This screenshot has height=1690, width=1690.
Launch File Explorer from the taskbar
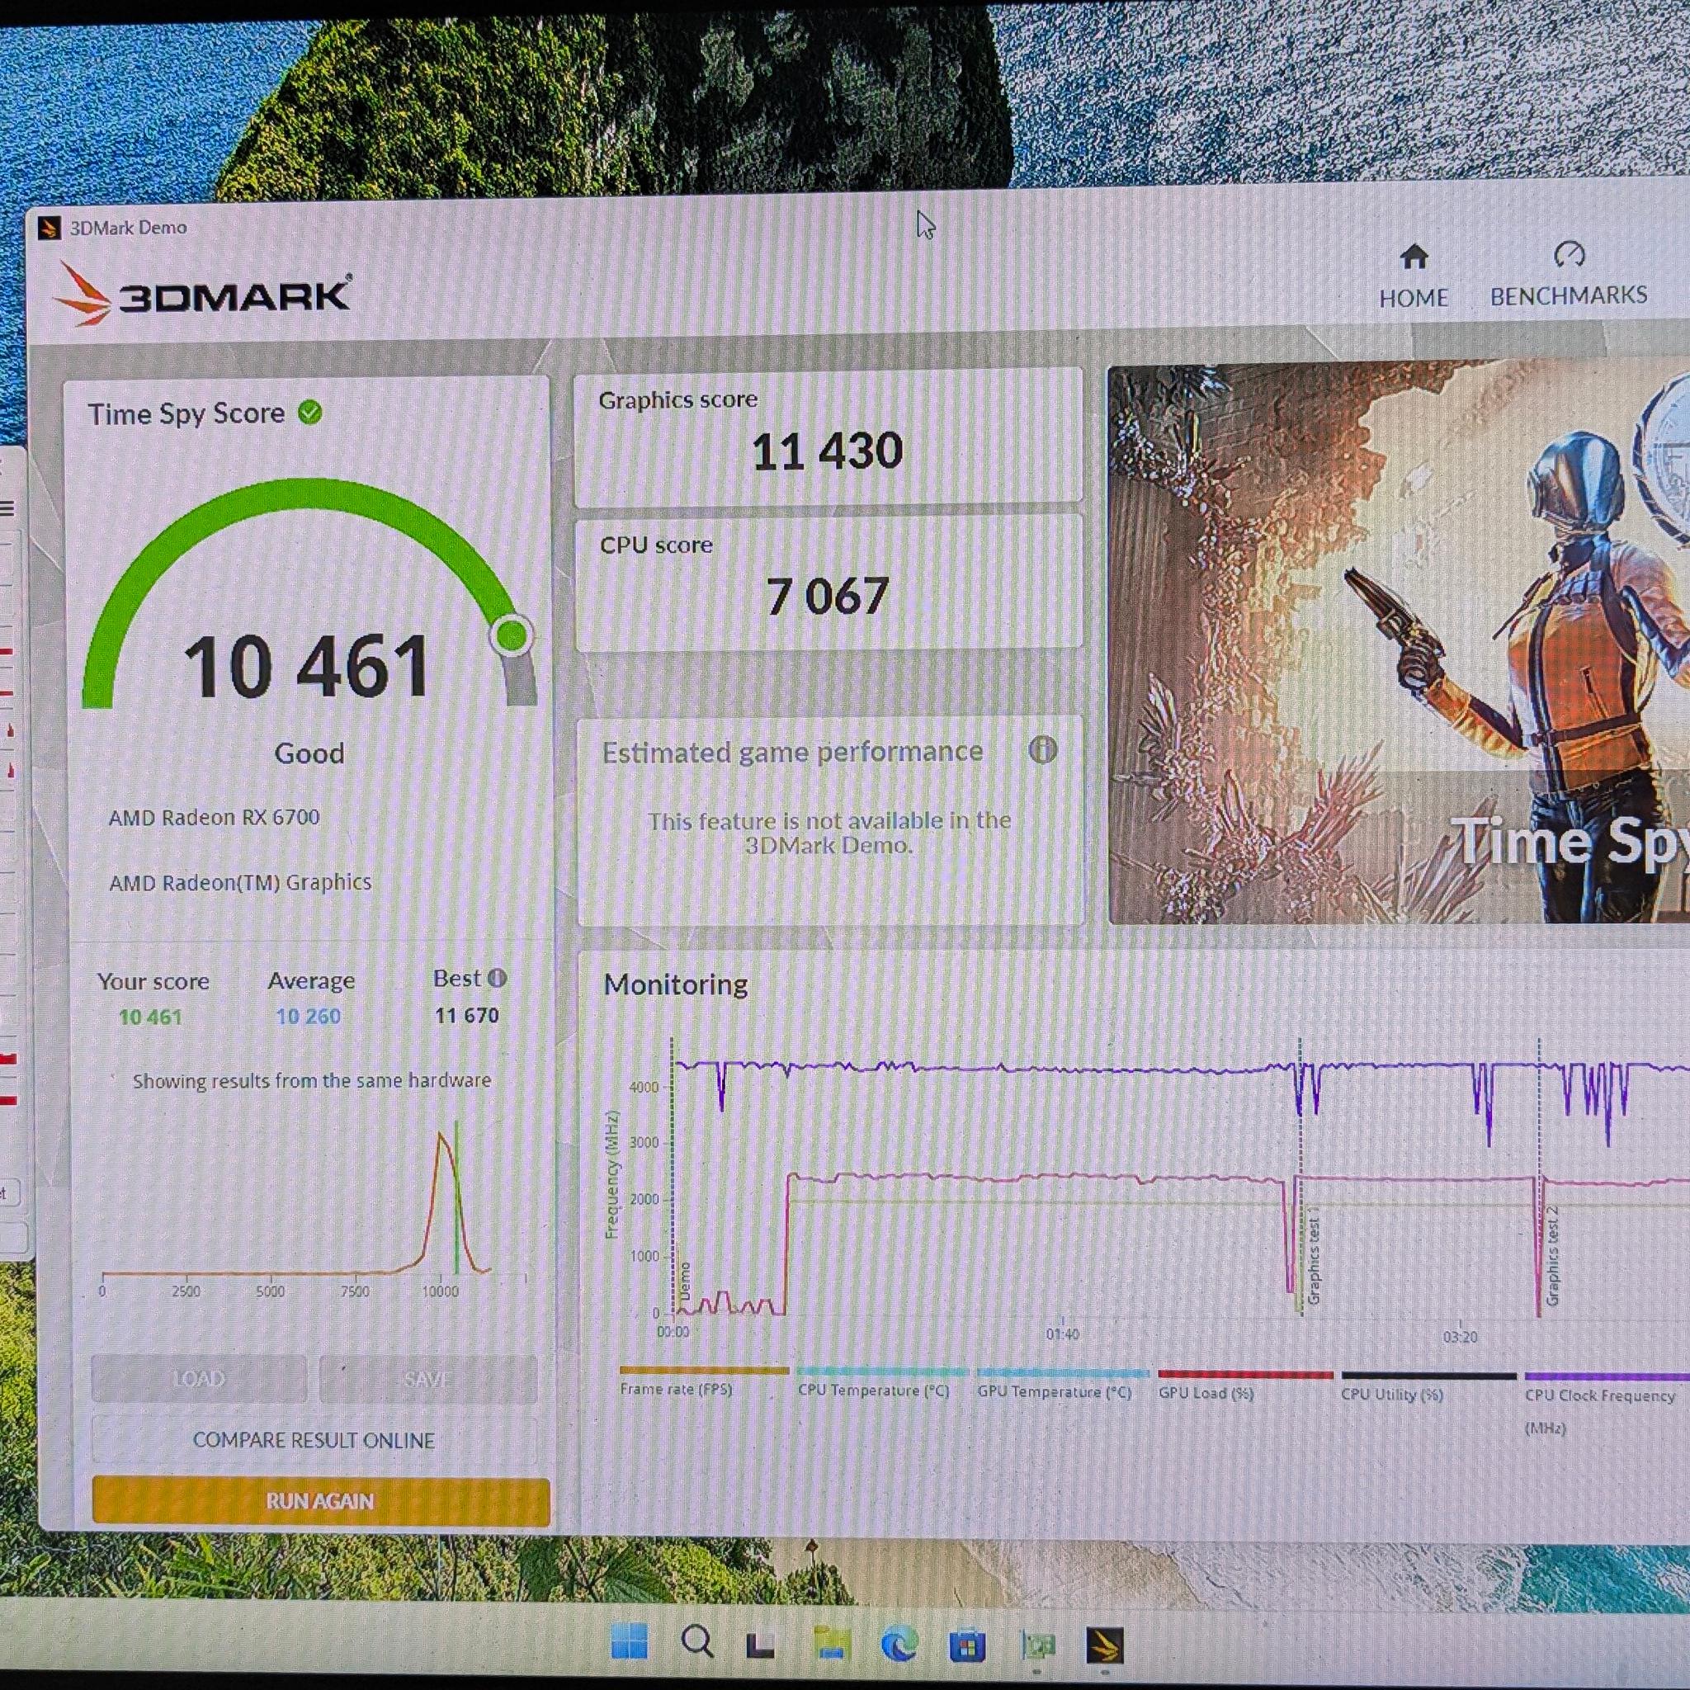[830, 1644]
